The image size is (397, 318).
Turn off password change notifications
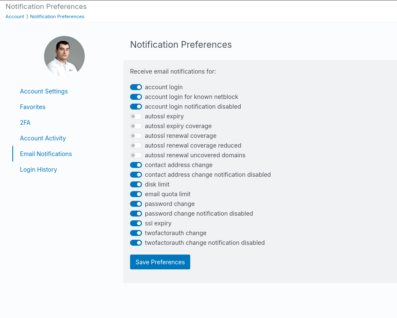(x=136, y=204)
